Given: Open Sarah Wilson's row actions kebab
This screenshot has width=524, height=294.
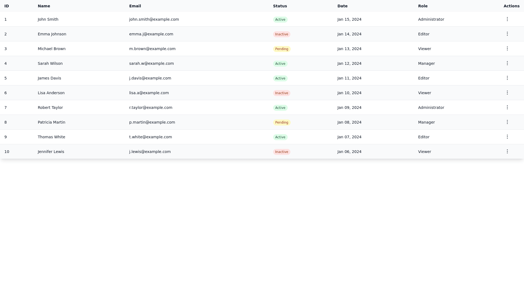Looking at the screenshot, I should [x=507, y=63].
